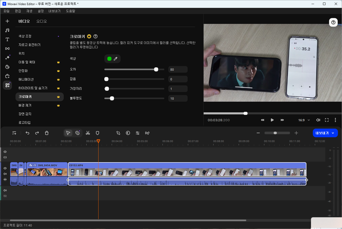Viewport: 342px width, 229px height.
Task: Skip to previous frame rewind button
Action: coord(263,120)
